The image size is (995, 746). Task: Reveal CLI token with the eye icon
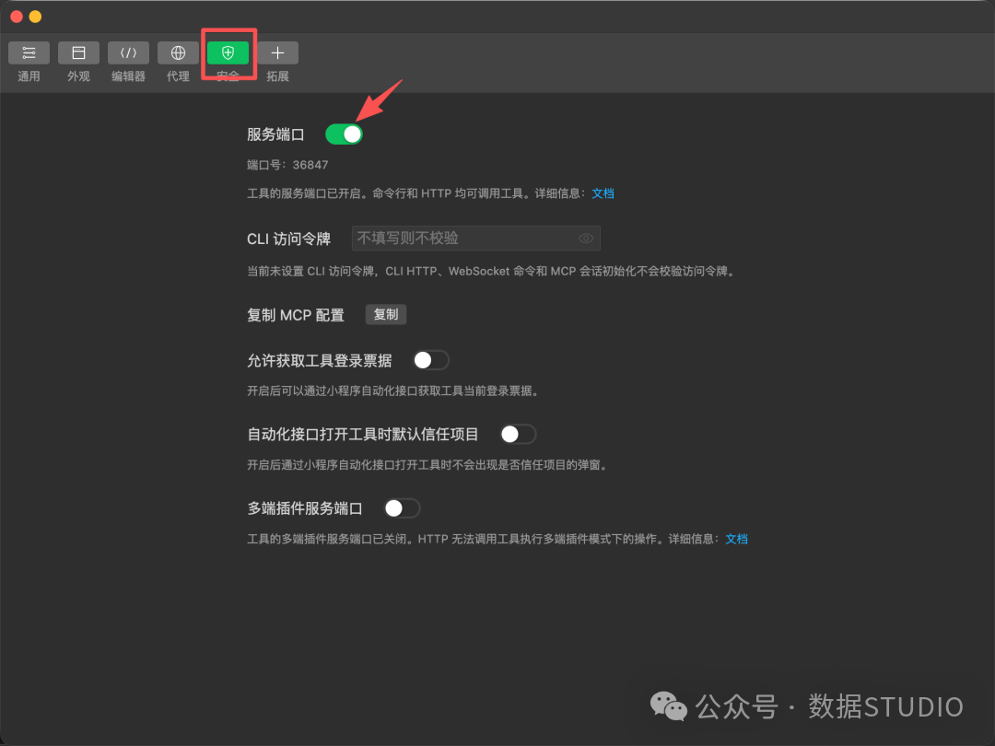[586, 239]
